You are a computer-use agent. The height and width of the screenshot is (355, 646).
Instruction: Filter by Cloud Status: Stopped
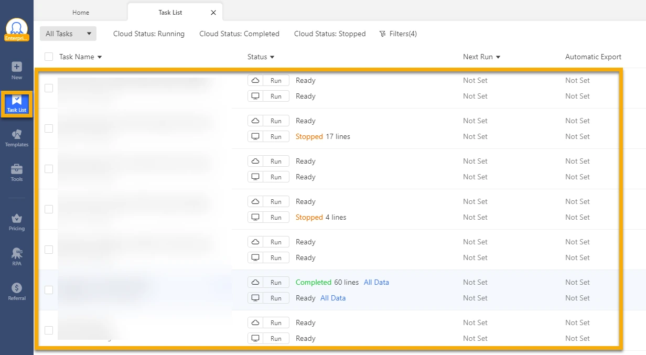[330, 34]
